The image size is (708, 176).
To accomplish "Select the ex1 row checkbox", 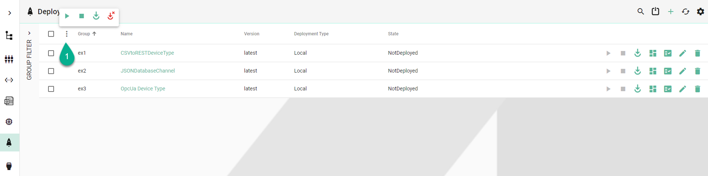I will [x=51, y=53].
